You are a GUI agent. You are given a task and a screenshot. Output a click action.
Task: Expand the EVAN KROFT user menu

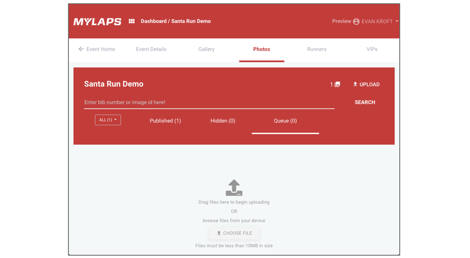(x=397, y=21)
